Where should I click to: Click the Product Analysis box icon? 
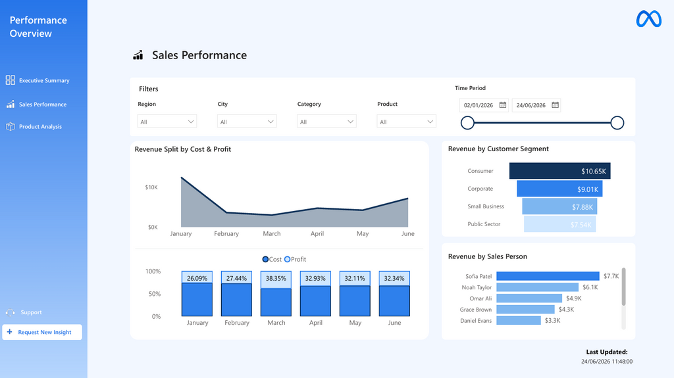tap(11, 127)
